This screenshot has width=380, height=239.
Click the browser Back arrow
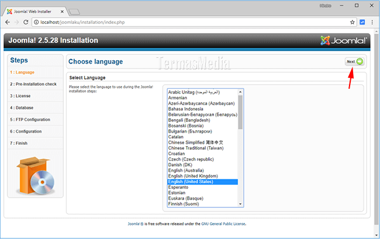point(8,22)
